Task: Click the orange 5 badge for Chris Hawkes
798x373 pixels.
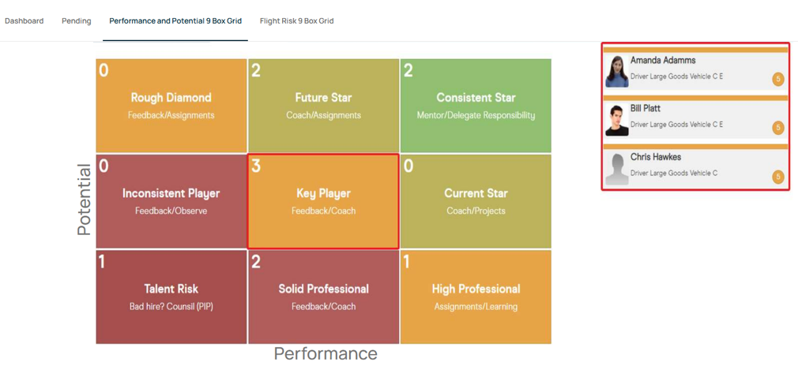Action: click(777, 177)
